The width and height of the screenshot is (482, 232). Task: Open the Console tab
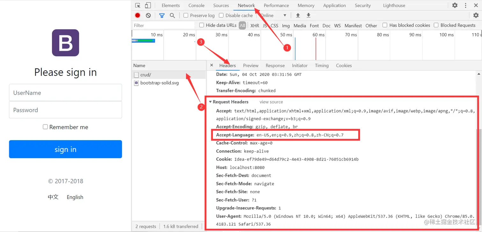tap(196, 5)
